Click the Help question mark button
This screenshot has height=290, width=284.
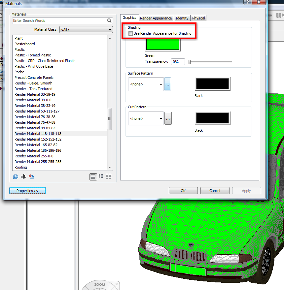tap(248, 2)
